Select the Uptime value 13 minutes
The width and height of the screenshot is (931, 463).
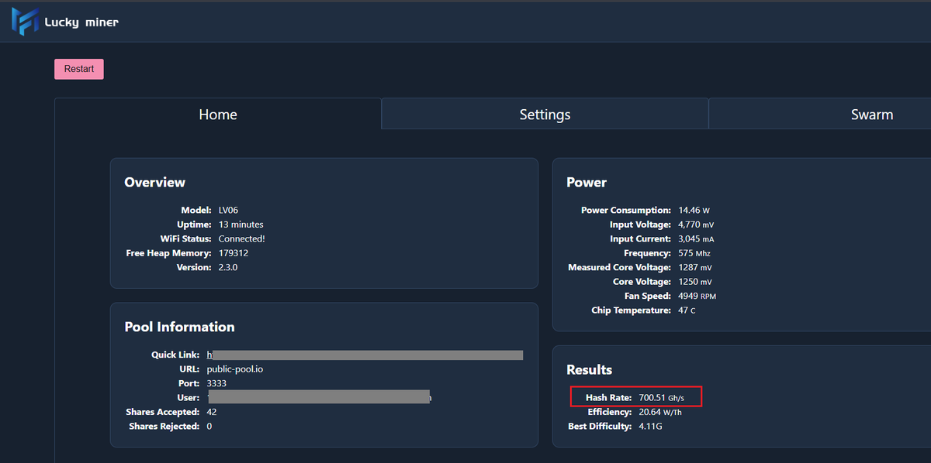241,225
